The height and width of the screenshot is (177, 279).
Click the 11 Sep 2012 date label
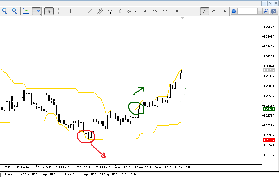[183, 167]
